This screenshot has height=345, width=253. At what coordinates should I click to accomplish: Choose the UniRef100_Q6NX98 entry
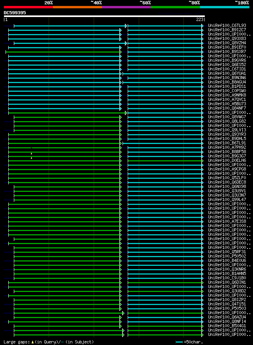[x=227, y=187]
